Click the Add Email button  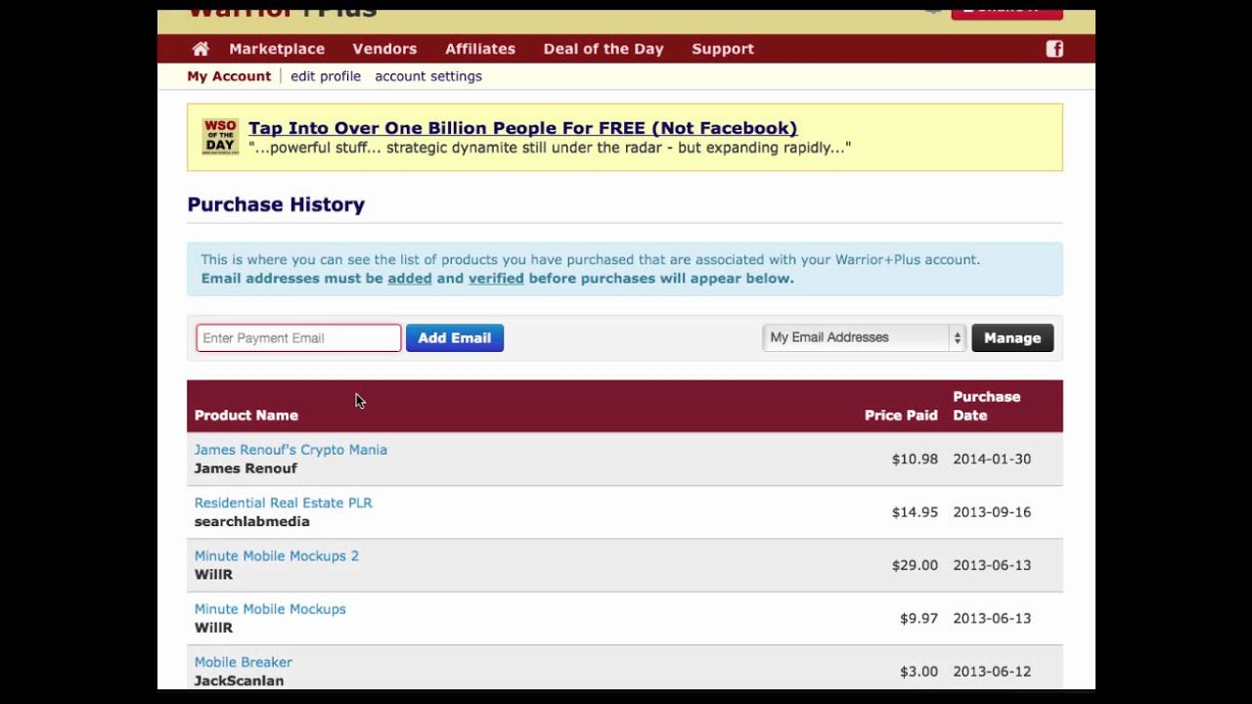[x=455, y=338]
